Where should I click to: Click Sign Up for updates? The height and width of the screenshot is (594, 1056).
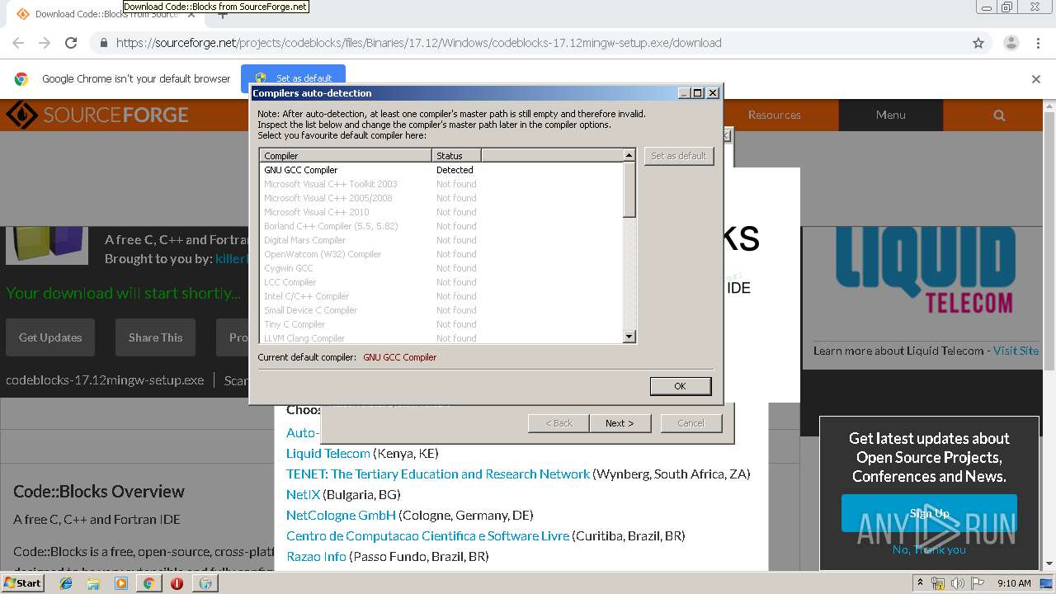coord(929,513)
